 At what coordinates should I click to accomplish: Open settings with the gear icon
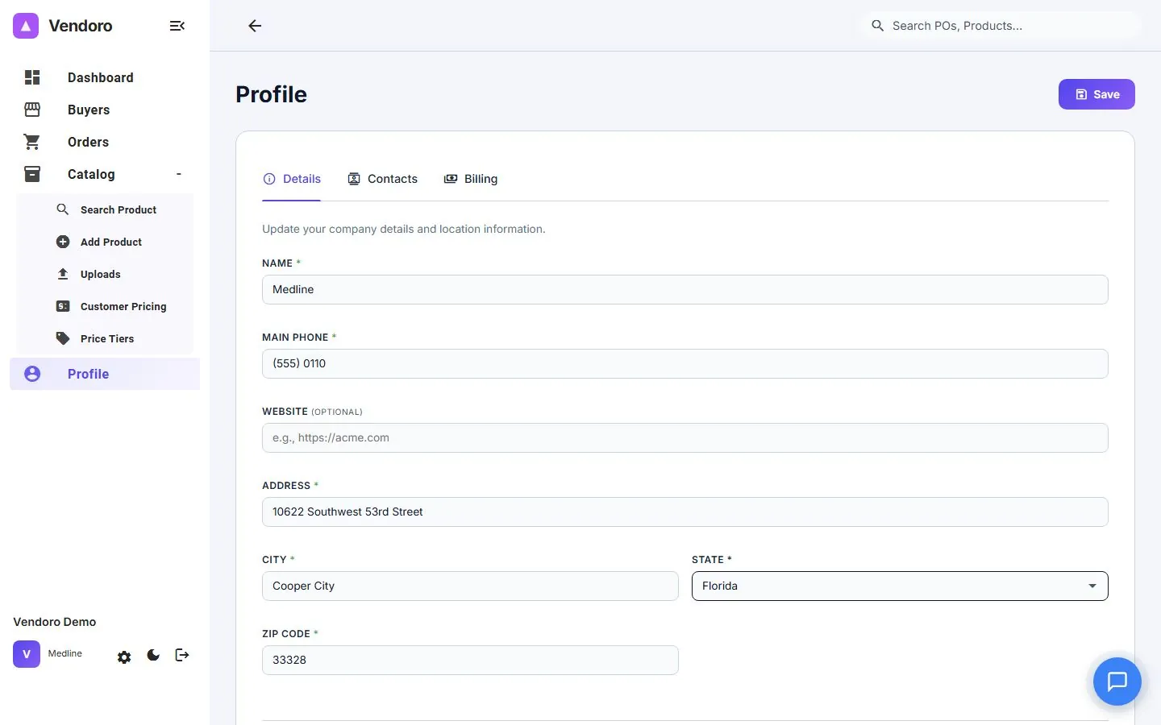coord(124,657)
